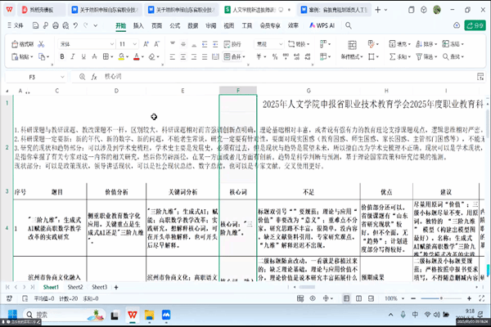Viewport: 491px width, 327px height.
Task: Open the WPS AI assistant
Action: [323, 25]
